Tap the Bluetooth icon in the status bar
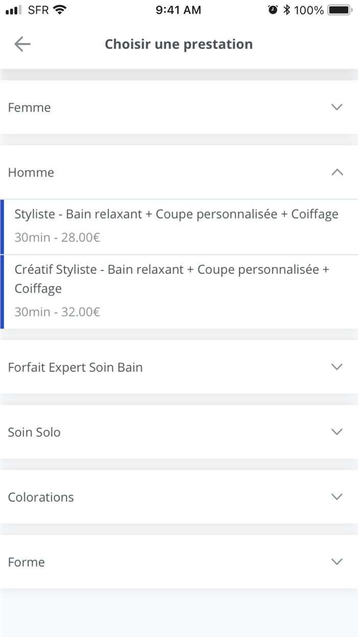This screenshot has width=358, height=637. click(x=287, y=9)
